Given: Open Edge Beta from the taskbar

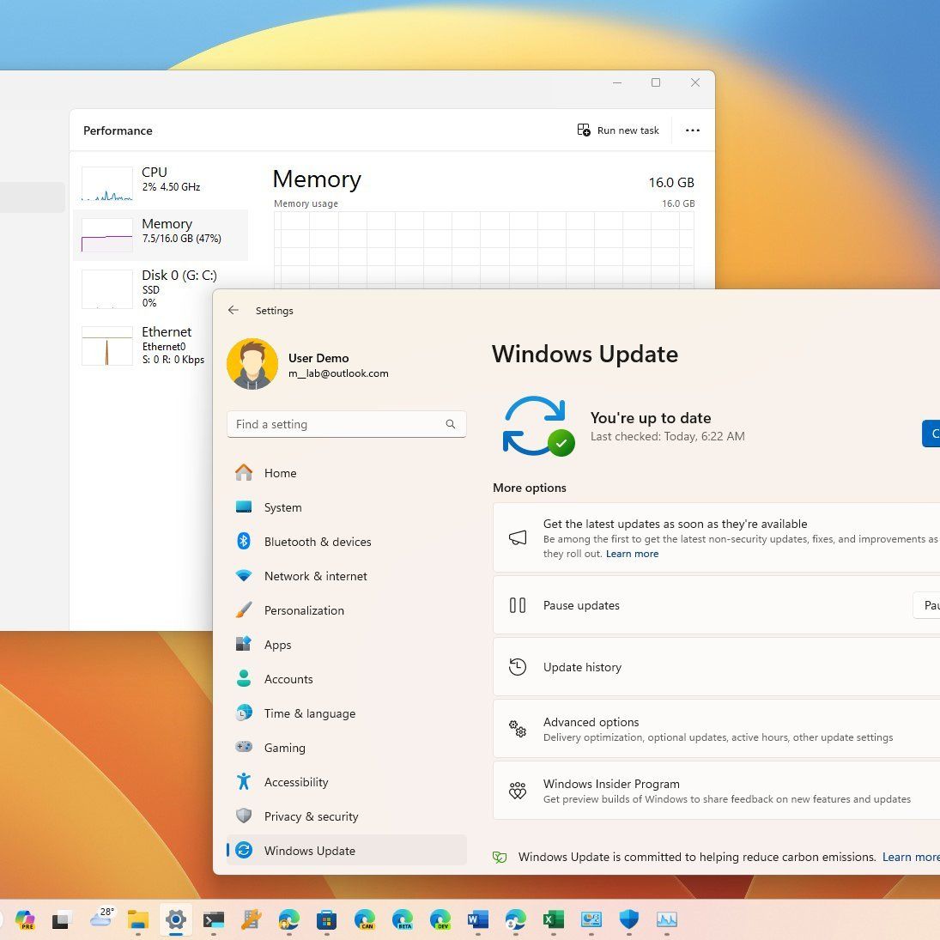Looking at the screenshot, I should [403, 919].
